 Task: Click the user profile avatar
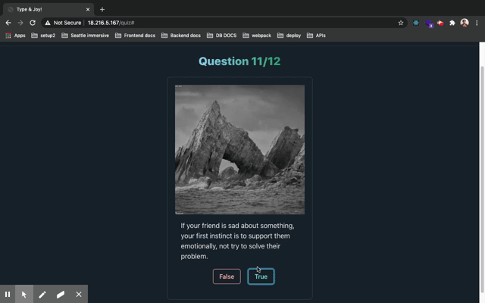465,23
